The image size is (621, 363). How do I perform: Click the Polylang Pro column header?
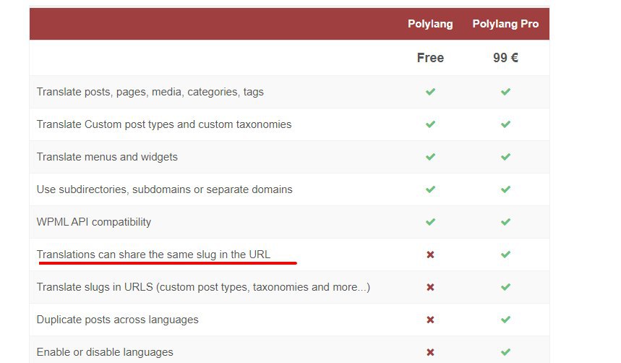point(505,24)
